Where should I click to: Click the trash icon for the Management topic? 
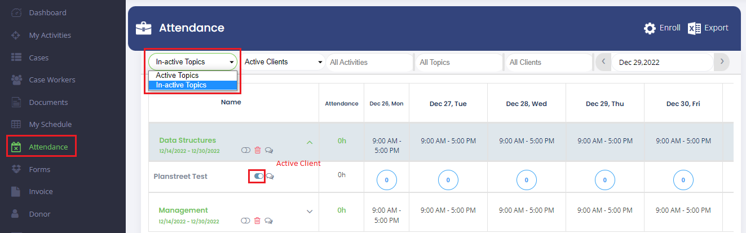pos(258,221)
